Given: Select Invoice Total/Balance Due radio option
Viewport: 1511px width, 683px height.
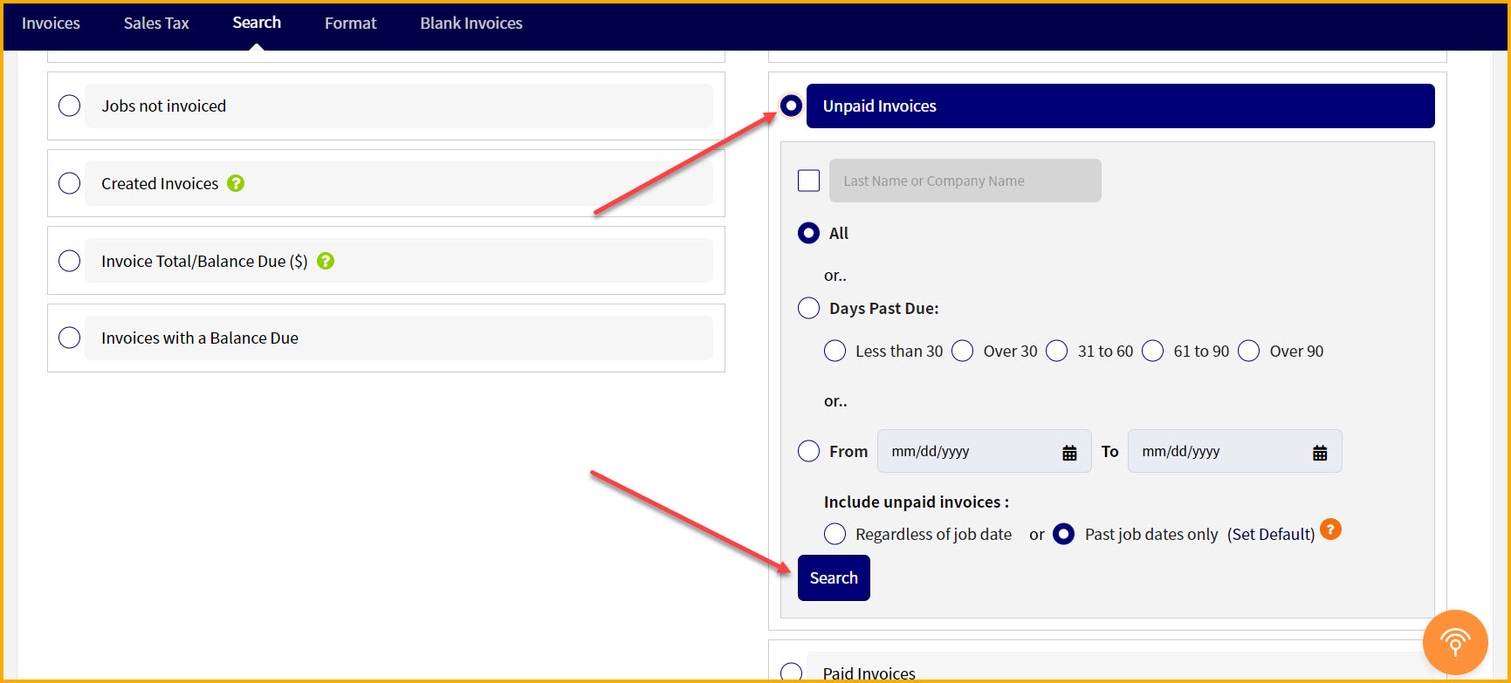Looking at the screenshot, I should pyautogui.click(x=70, y=261).
